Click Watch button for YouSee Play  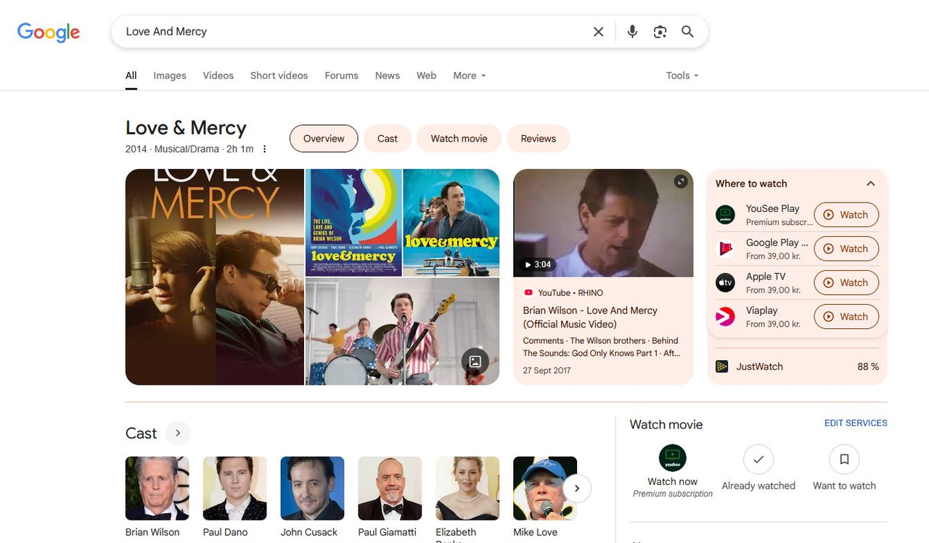(x=846, y=215)
